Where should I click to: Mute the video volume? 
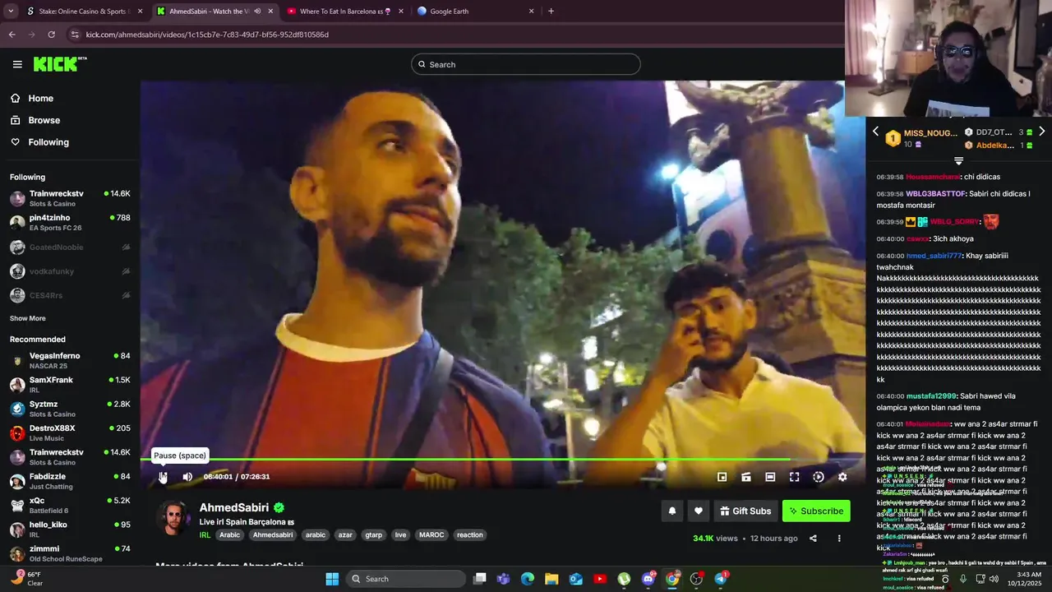tap(187, 477)
